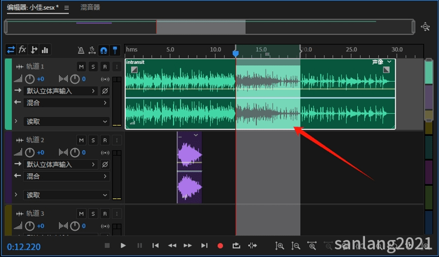Click Zoom Out amplitude icon

click(x=295, y=246)
